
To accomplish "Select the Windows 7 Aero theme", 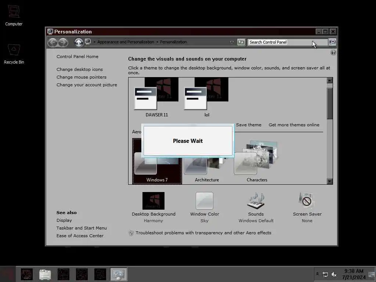I will 157,161.
